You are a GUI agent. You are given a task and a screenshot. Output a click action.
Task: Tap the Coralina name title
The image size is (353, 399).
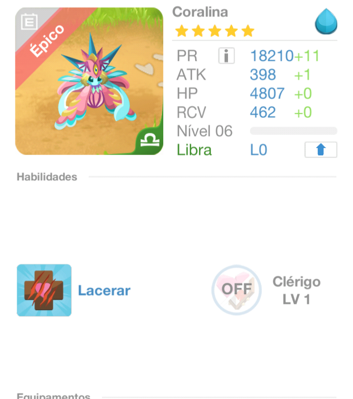click(x=200, y=12)
